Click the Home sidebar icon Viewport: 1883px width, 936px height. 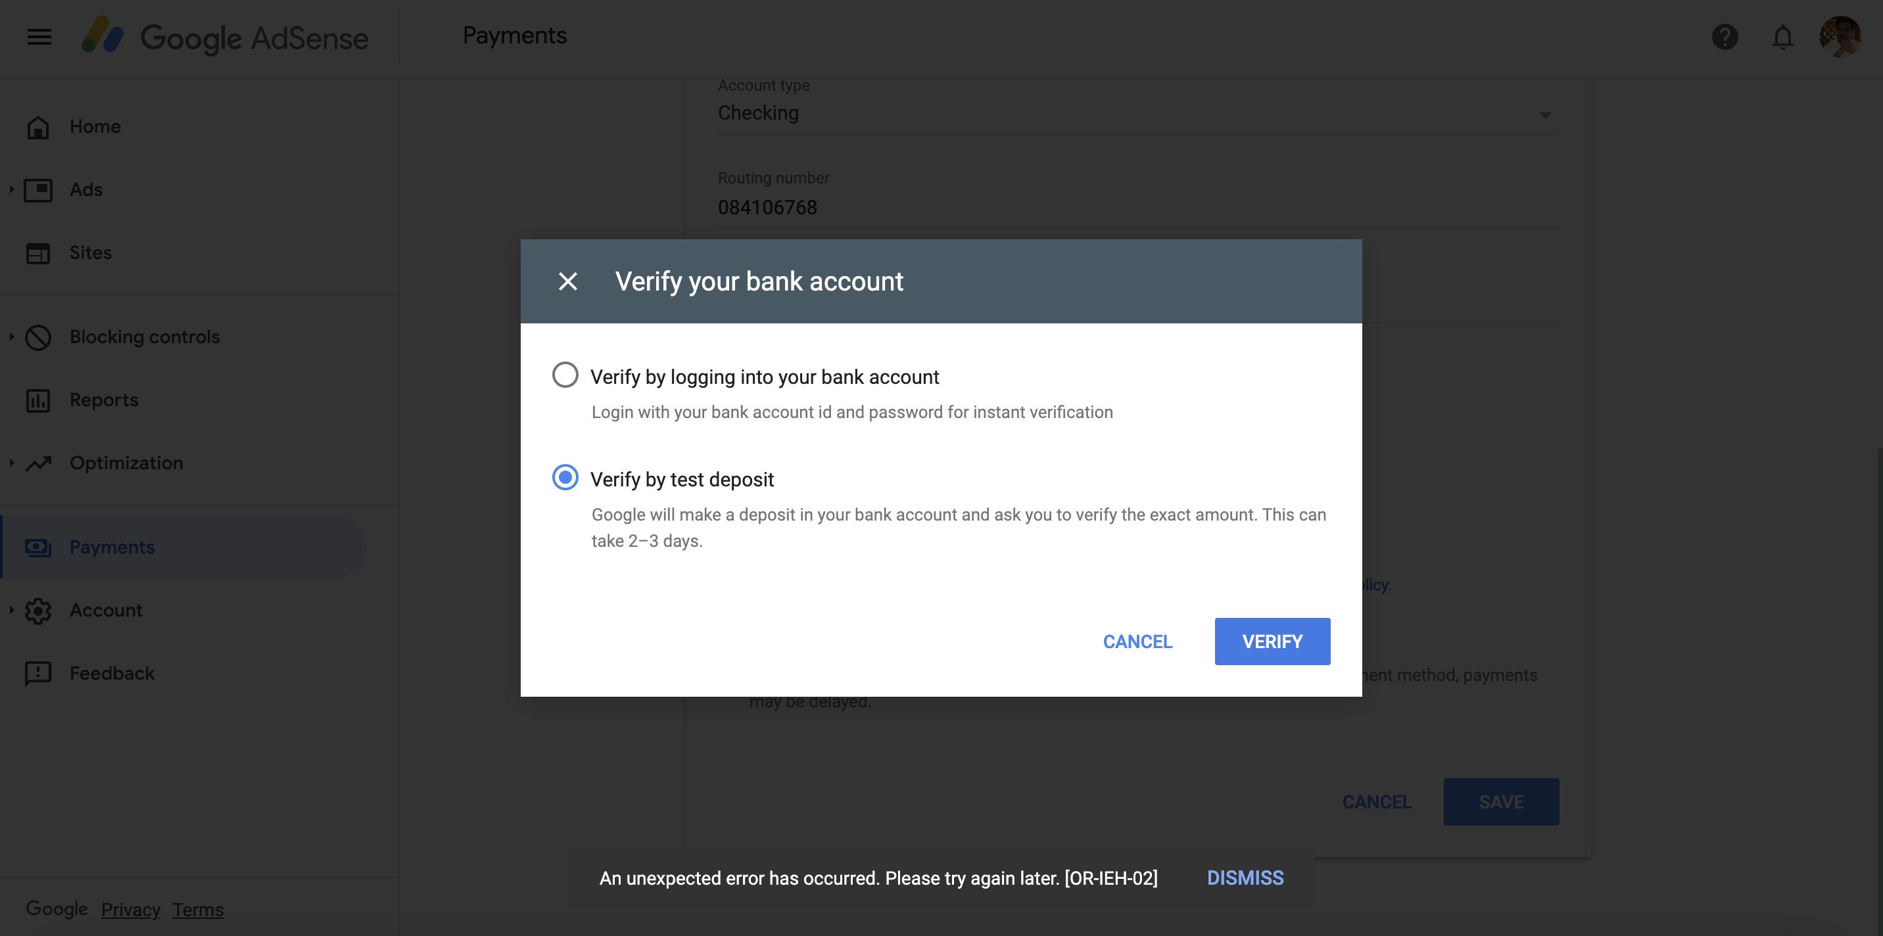coord(38,127)
